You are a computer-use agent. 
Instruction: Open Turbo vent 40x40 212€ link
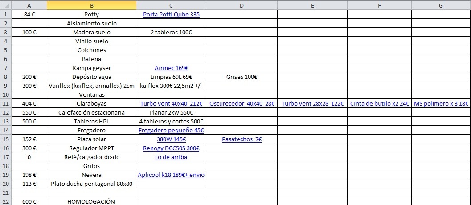click(171, 104)
